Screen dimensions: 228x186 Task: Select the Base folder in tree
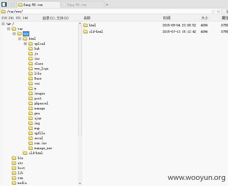[38, 79]
